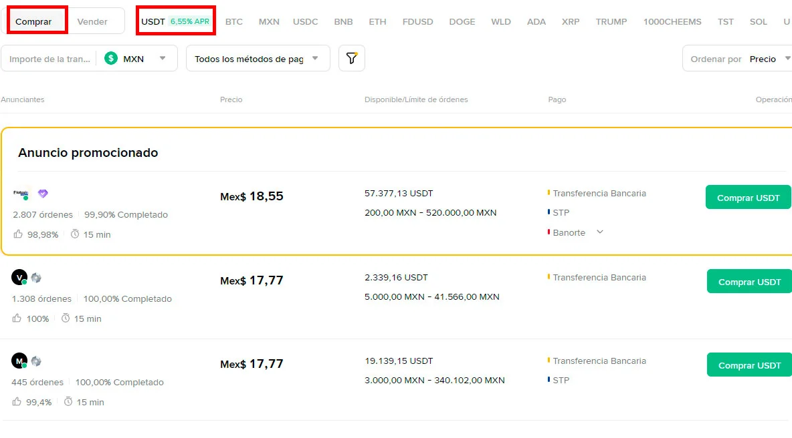Click the Precio column header
This screenshot has height=438, width=792.
point(231,99)
